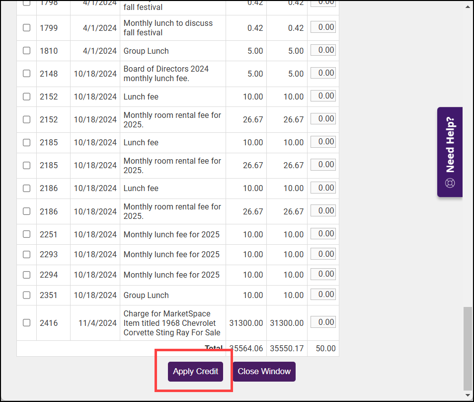Focus the amount field in the 2185 Lunch fee row
Viewport: 474px width, 402px height.
[323, 142]
